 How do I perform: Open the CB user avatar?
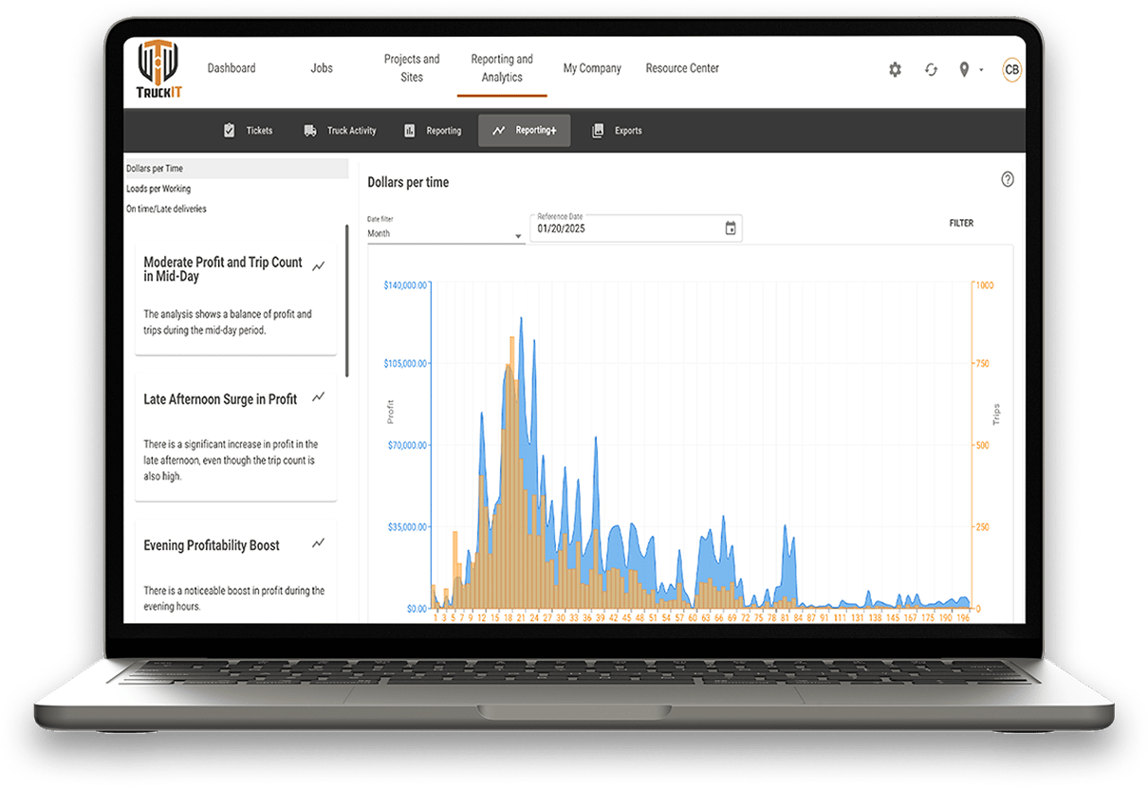(1012, 69)
